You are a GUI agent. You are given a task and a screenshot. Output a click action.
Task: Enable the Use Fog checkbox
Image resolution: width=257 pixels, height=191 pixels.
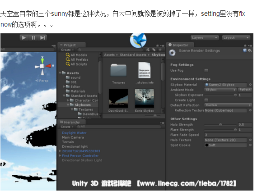point(206,70)
